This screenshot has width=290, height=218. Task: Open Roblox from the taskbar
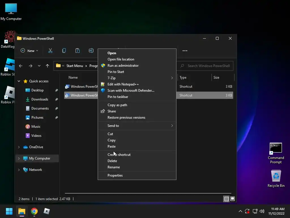pos(47,211)
